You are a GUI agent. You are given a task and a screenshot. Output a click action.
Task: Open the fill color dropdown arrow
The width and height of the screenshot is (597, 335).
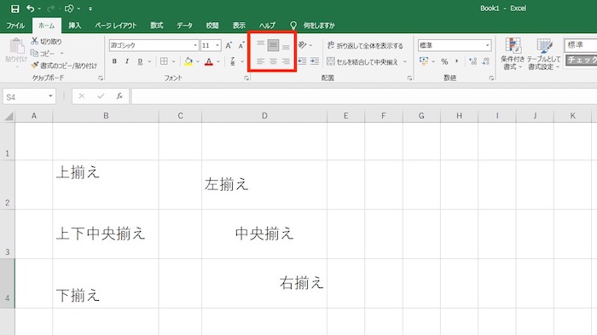pyautogui.click(x=198, y=61)
